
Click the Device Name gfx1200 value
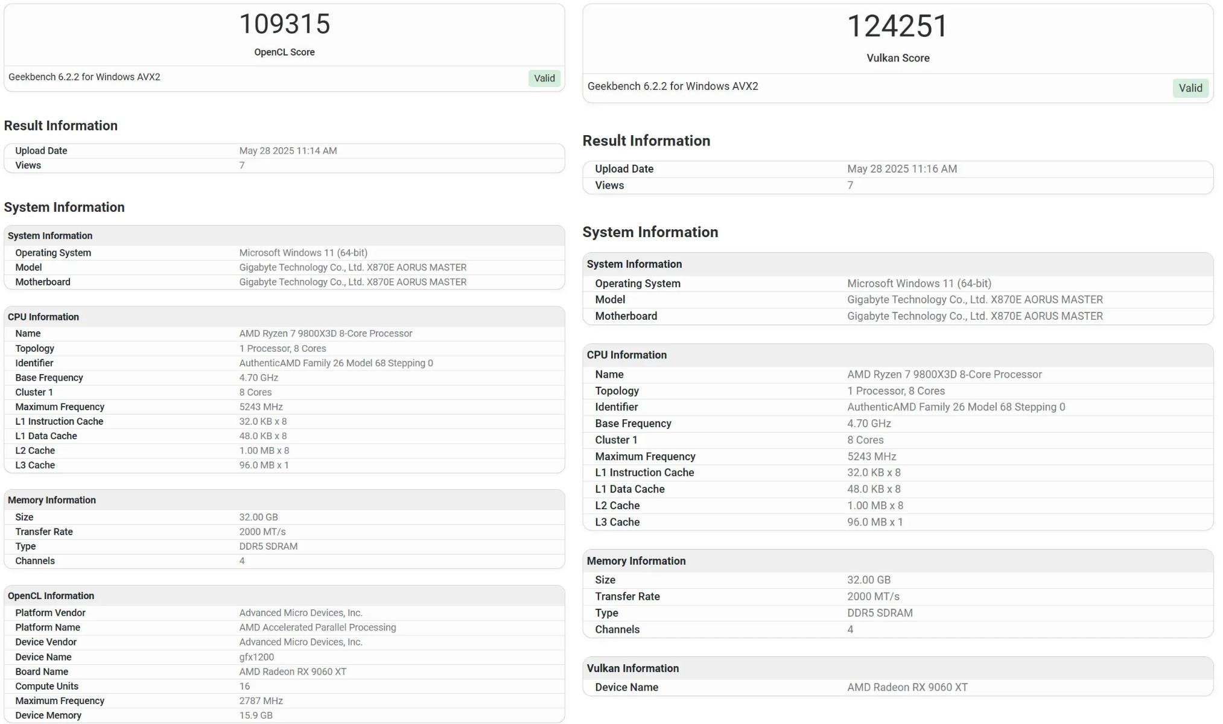tap(256, 657)
